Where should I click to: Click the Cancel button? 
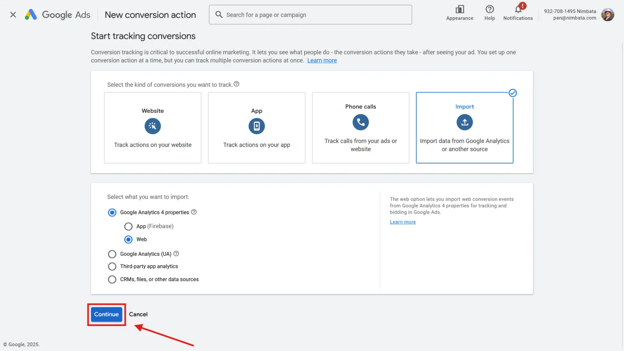pos(138,314)
